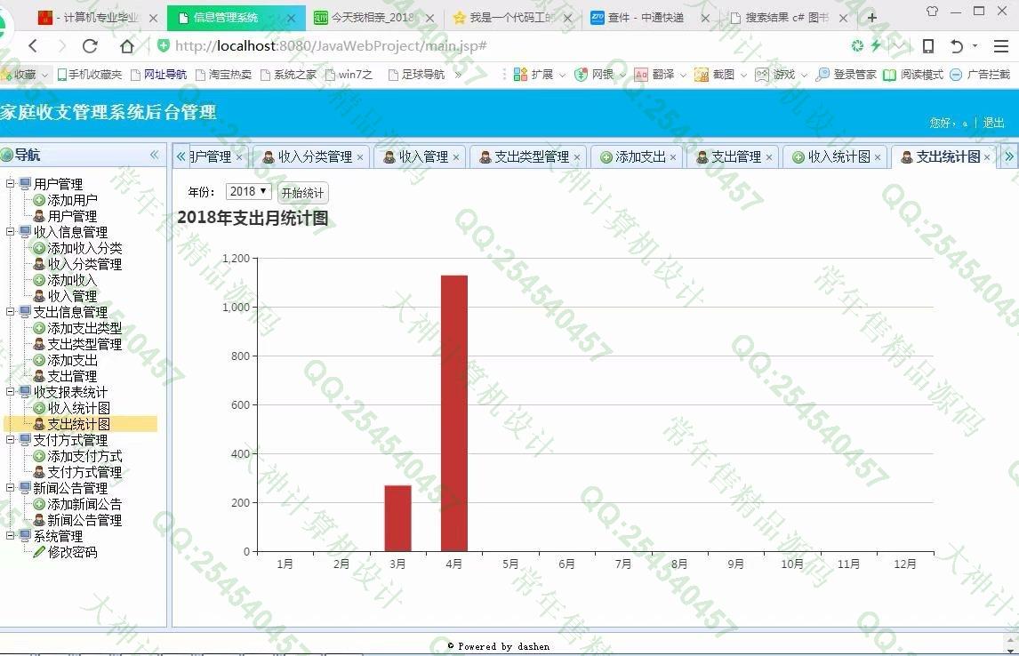The height and width of the screenshot is (656, 1019).
Task: Open the 系统之家 bookmark
Action: 289,75
